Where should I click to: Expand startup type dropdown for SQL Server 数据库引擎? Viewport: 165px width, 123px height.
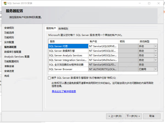point(156,51)
